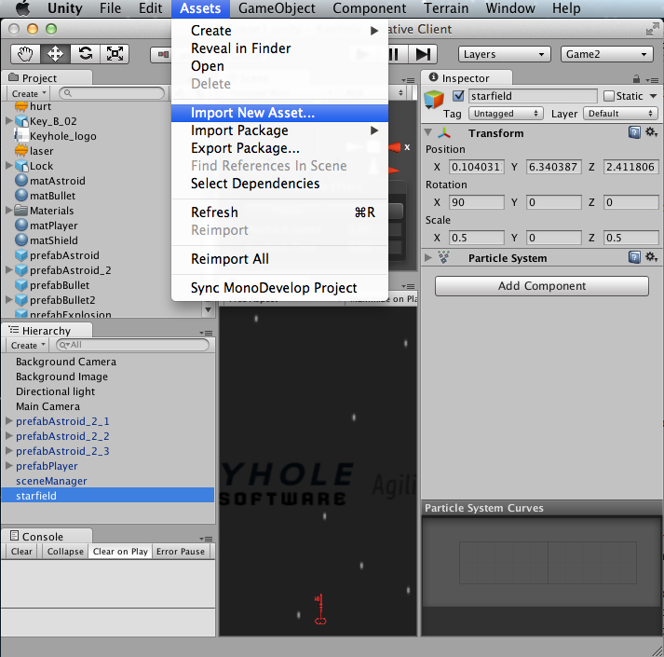Select the Rotate tool in toolbar
The width and height of the screenshot is (664, 657).
86,53
